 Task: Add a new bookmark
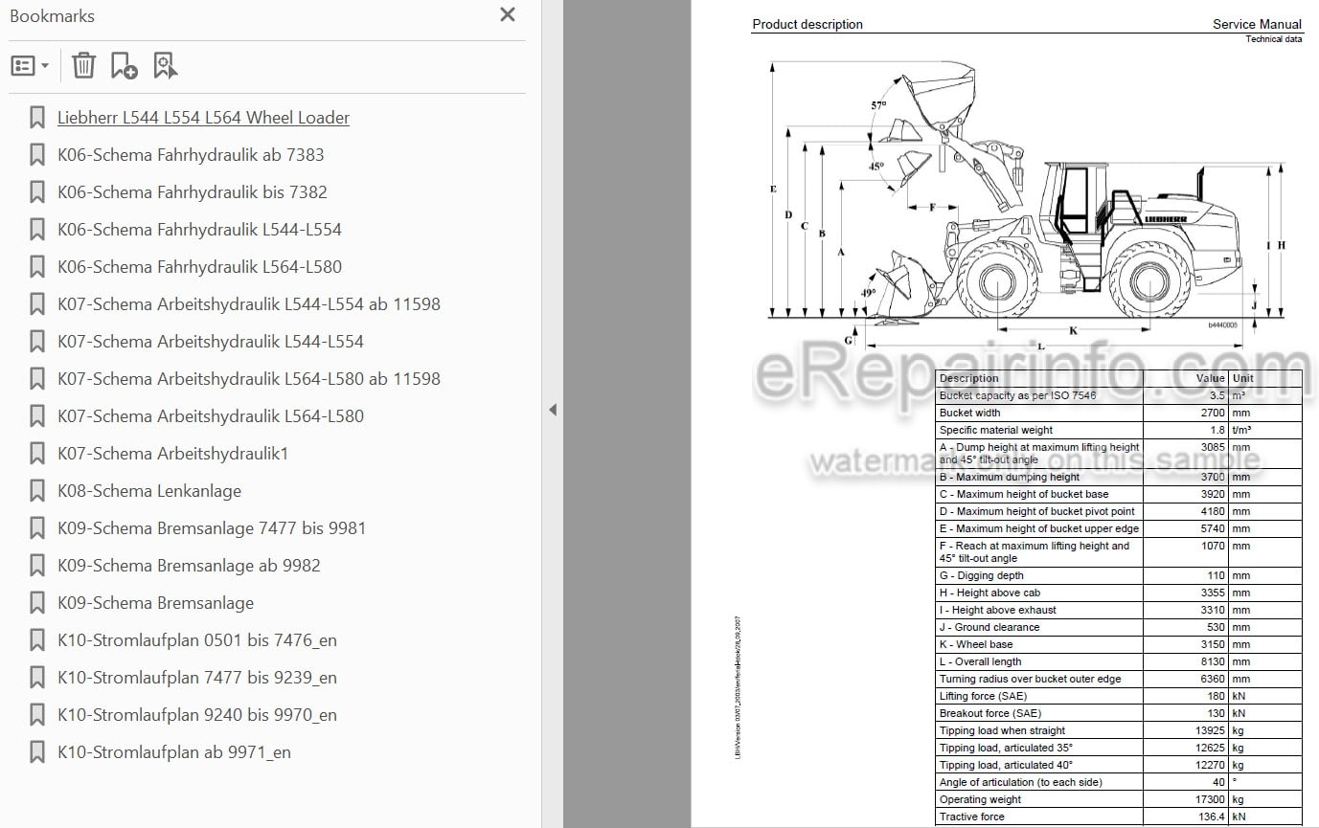tap(124, 65)
